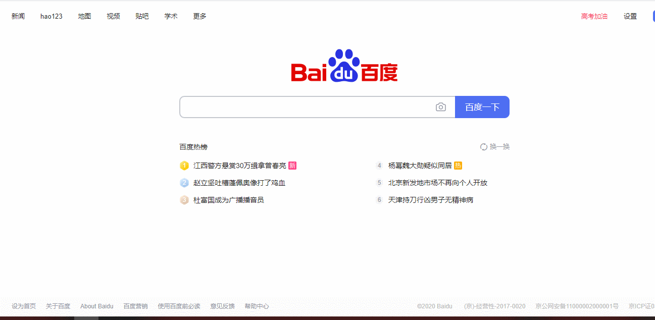
Task: Open 天津持刀行凶男子无精神病 story
Action: pos(431,200)
